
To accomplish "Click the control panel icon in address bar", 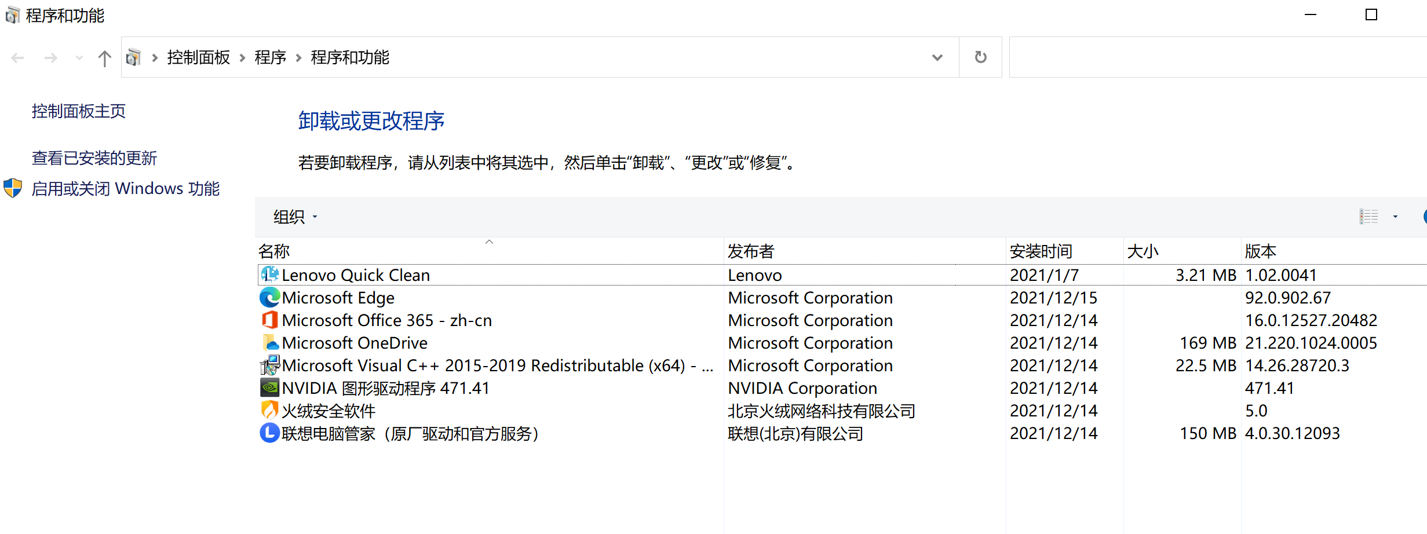I will pos(134,57).
